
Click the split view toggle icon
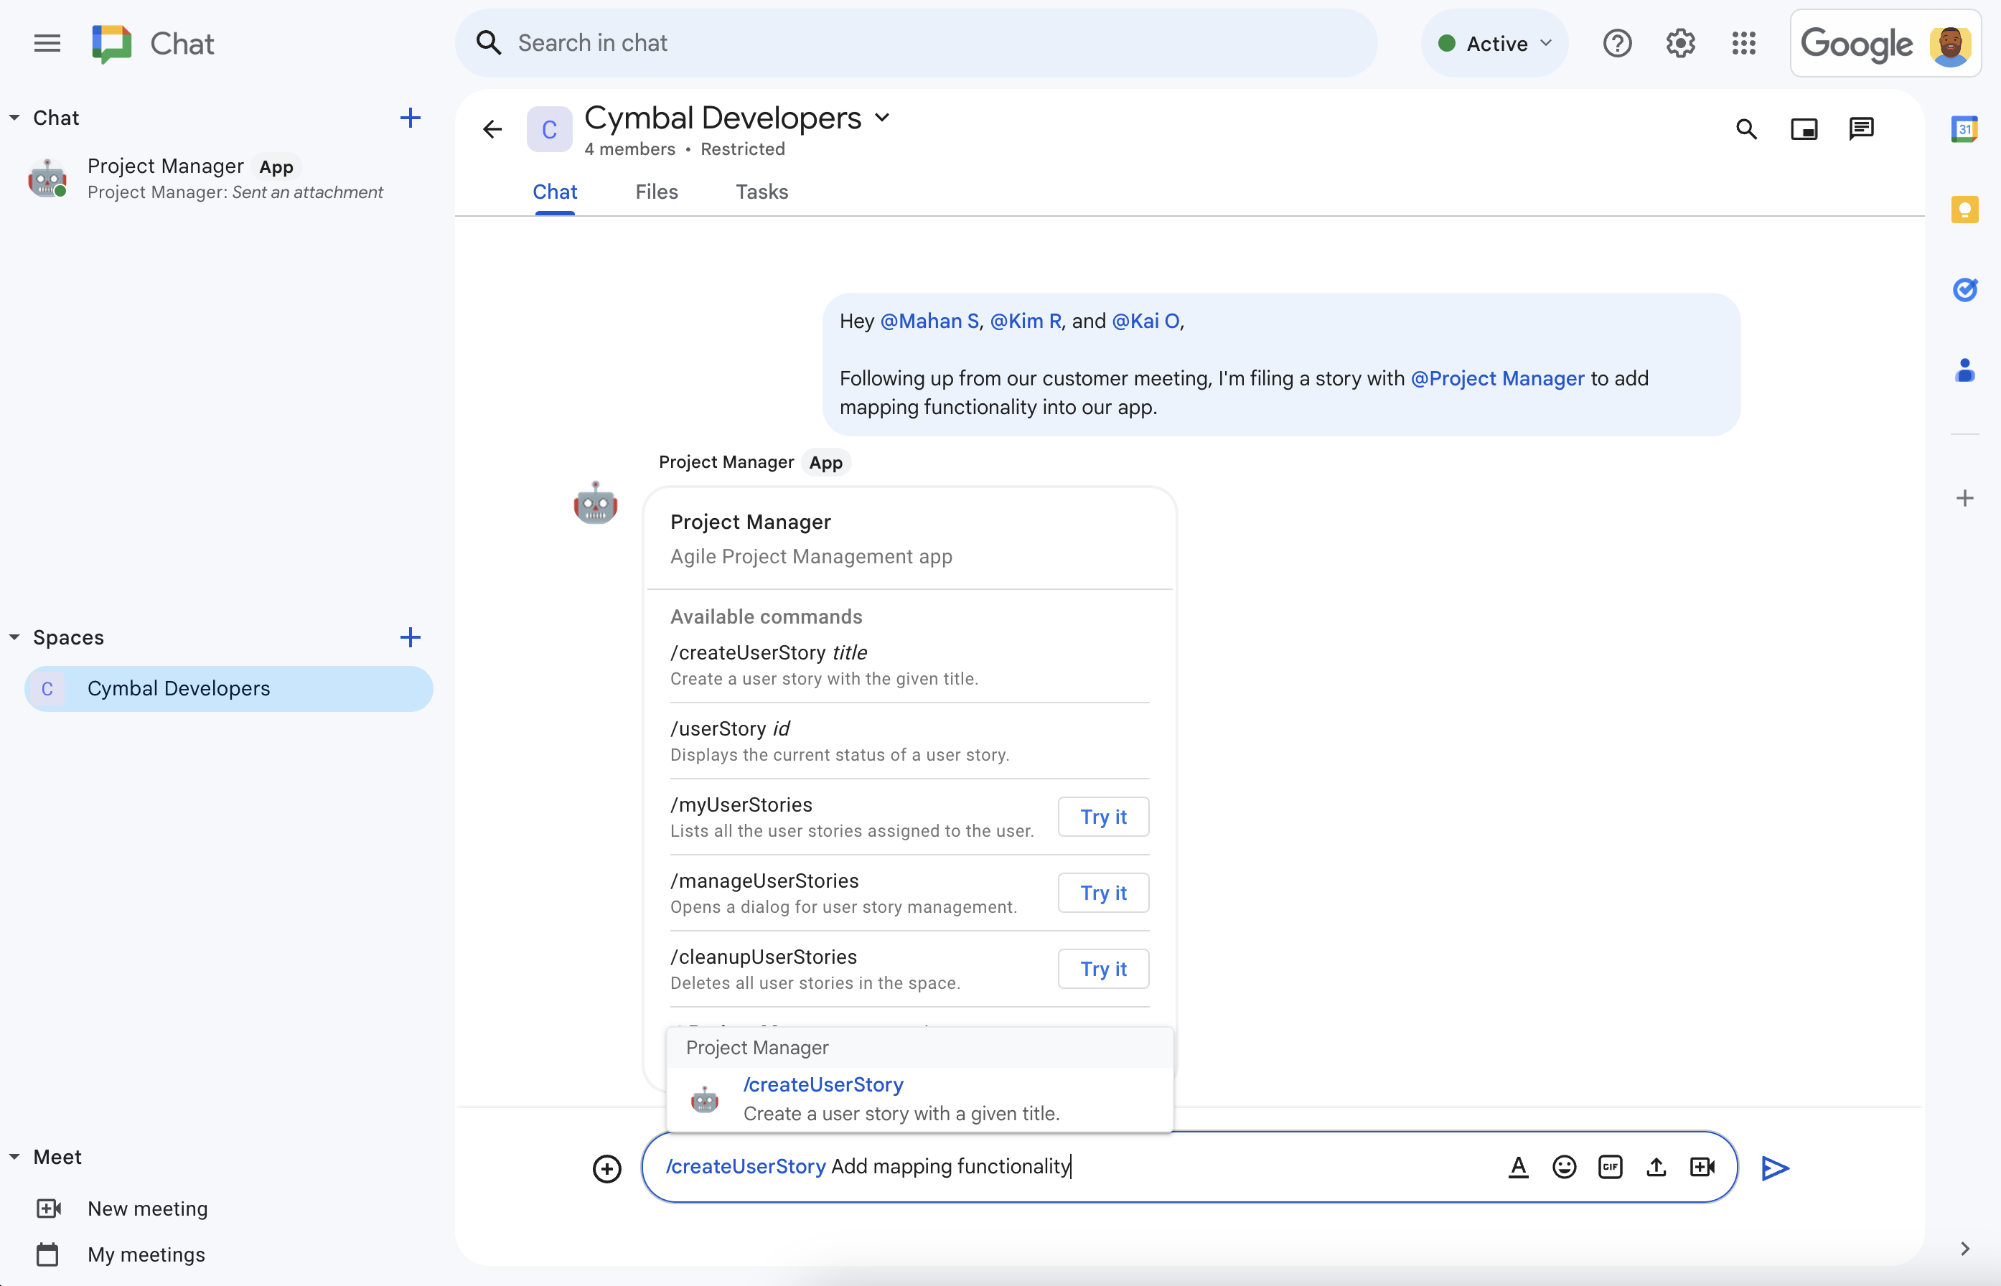(1804, 128)
